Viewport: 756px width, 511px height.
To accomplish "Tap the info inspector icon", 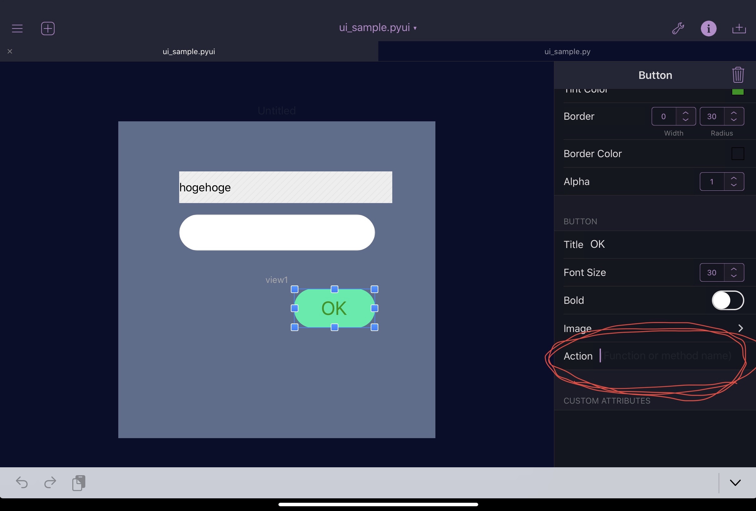I will click(x=708, y=29).
